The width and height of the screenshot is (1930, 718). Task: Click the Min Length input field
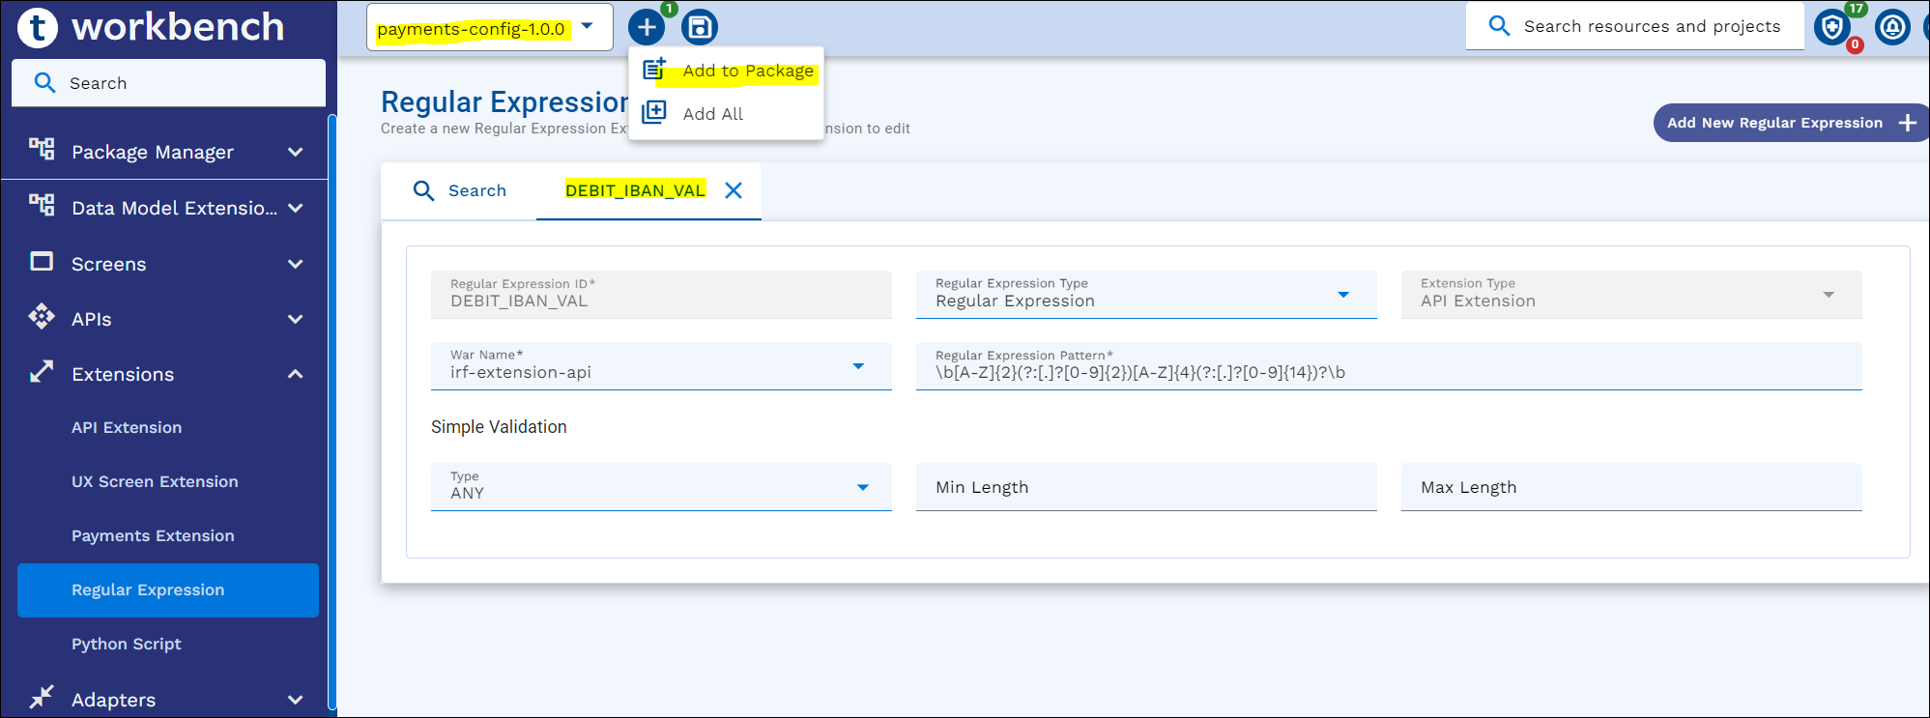[x=1145, y=487]
